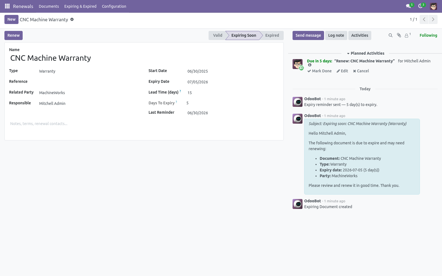Click the New button
Image resolution: width=442 pixels, height=276 pixels.
pos(11,19)
